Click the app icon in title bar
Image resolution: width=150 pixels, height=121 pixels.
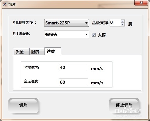[x=5, y=4]
